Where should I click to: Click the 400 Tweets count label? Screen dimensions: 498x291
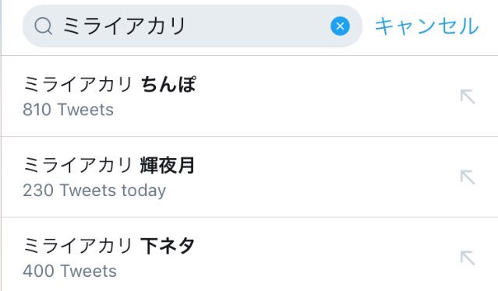pos(69,271)
